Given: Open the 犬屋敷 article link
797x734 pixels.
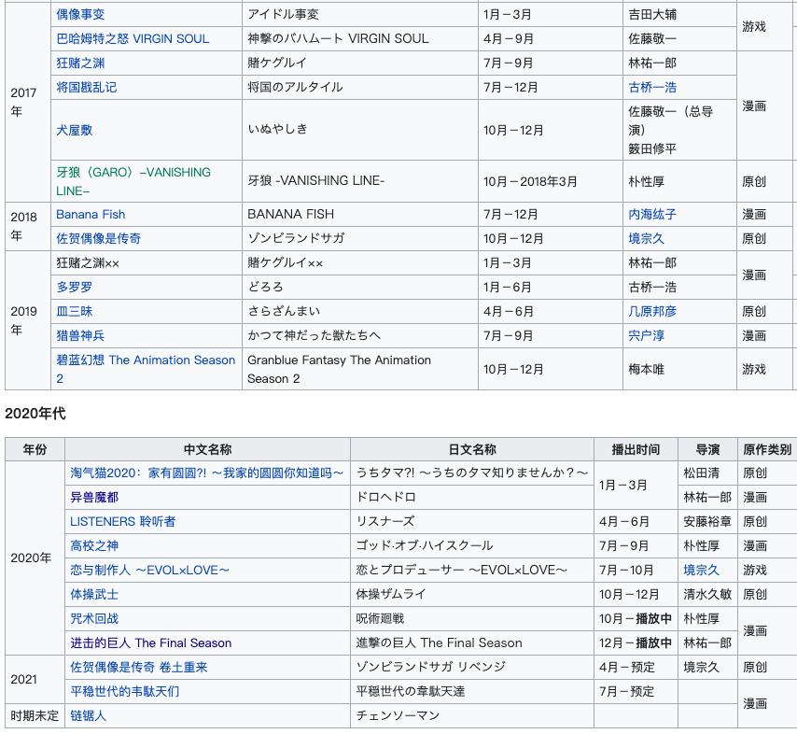Looking at the screenshot, I should coord(75,130).
